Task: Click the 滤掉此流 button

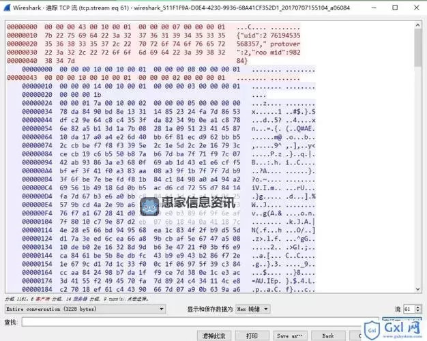Action: click(x=214, y=336)
